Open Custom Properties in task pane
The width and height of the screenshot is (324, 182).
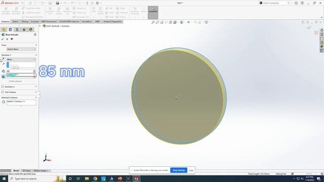point(322,51)
